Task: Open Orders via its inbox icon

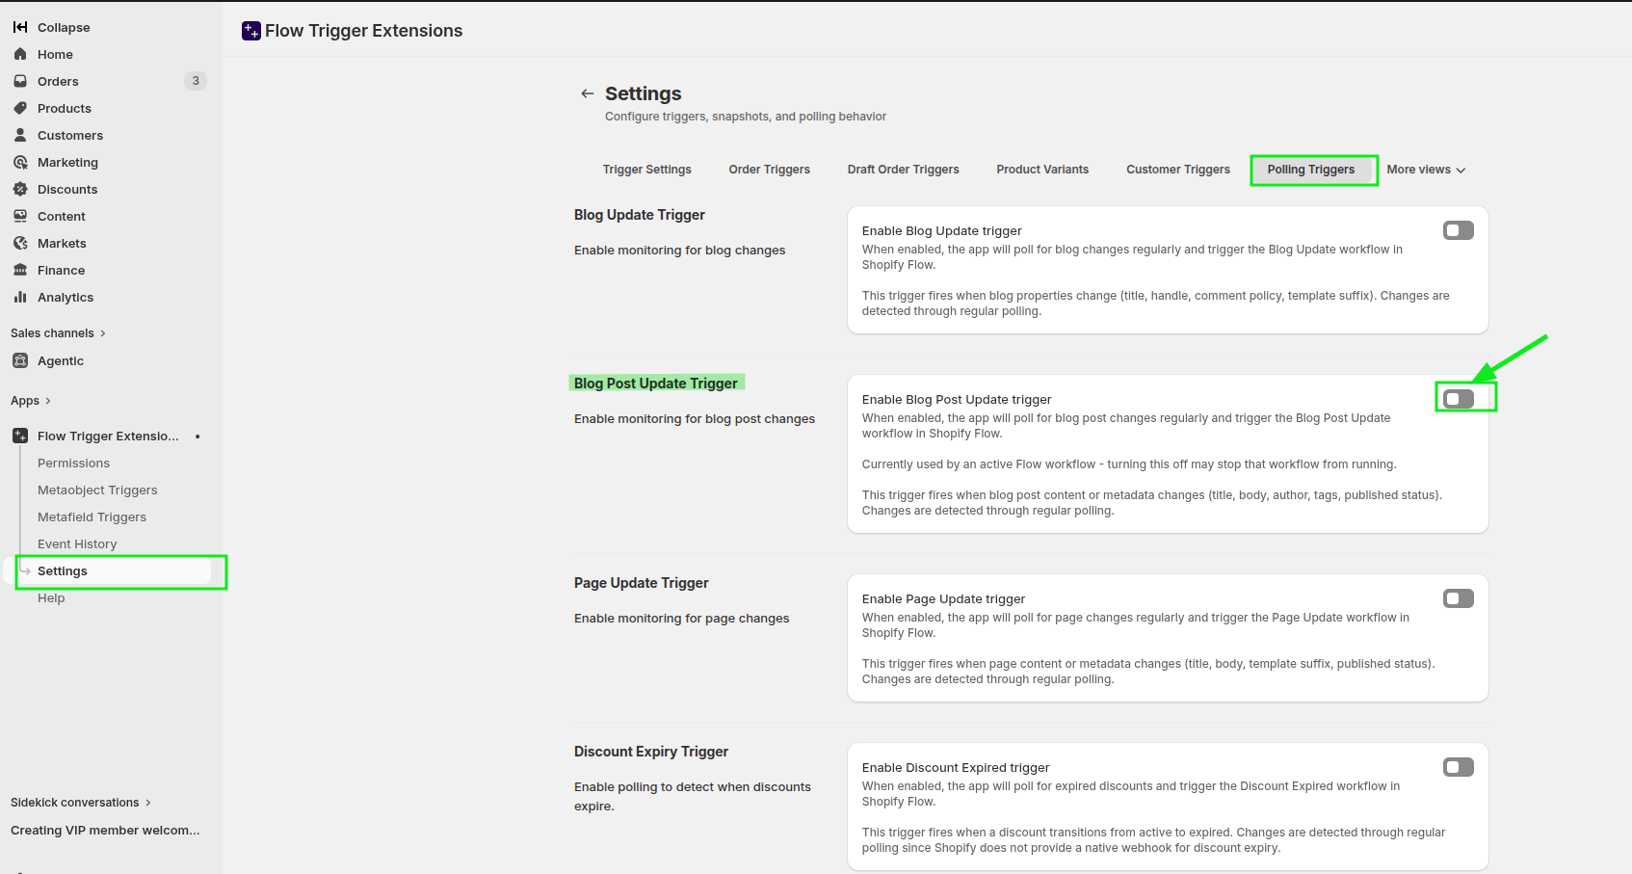Action: (x=20, y=81)
